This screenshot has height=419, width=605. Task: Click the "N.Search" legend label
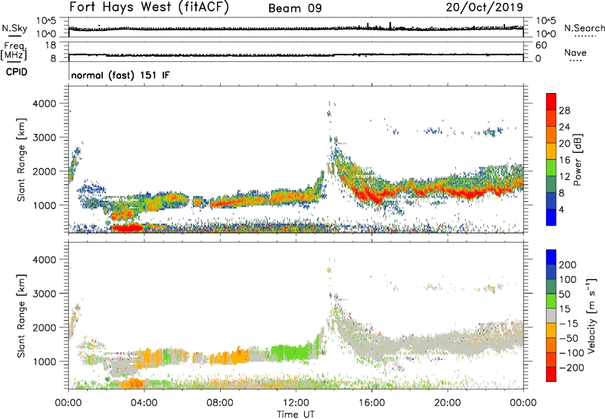pyautogui.click(x=584, y=28)
